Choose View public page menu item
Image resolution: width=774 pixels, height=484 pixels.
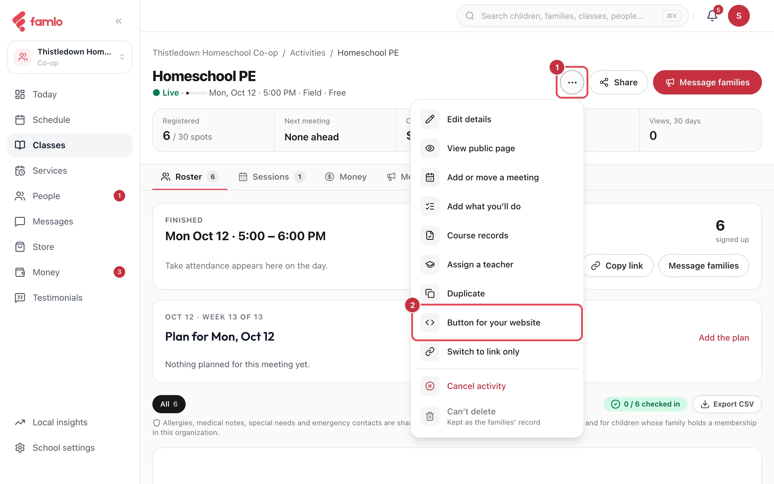tap(497, 148)
